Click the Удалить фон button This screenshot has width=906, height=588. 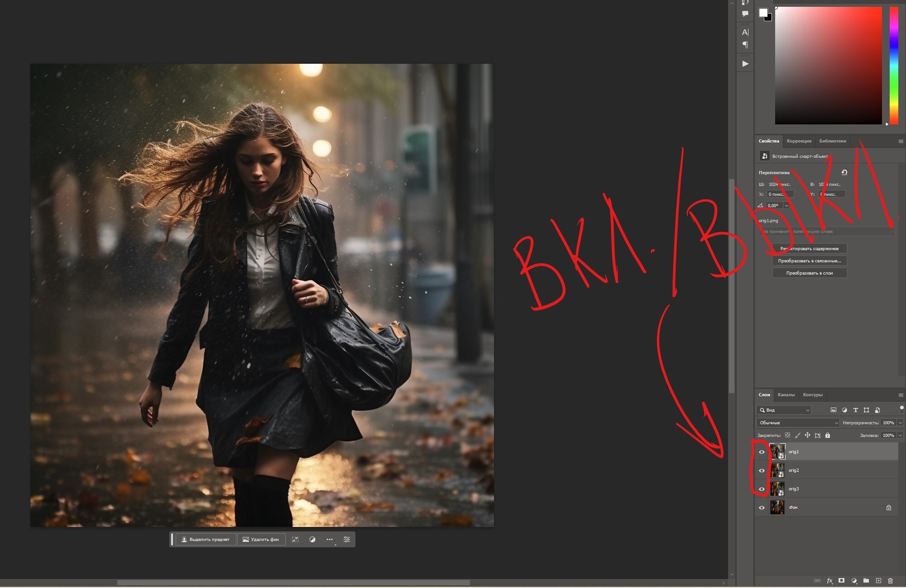point(261,540)
